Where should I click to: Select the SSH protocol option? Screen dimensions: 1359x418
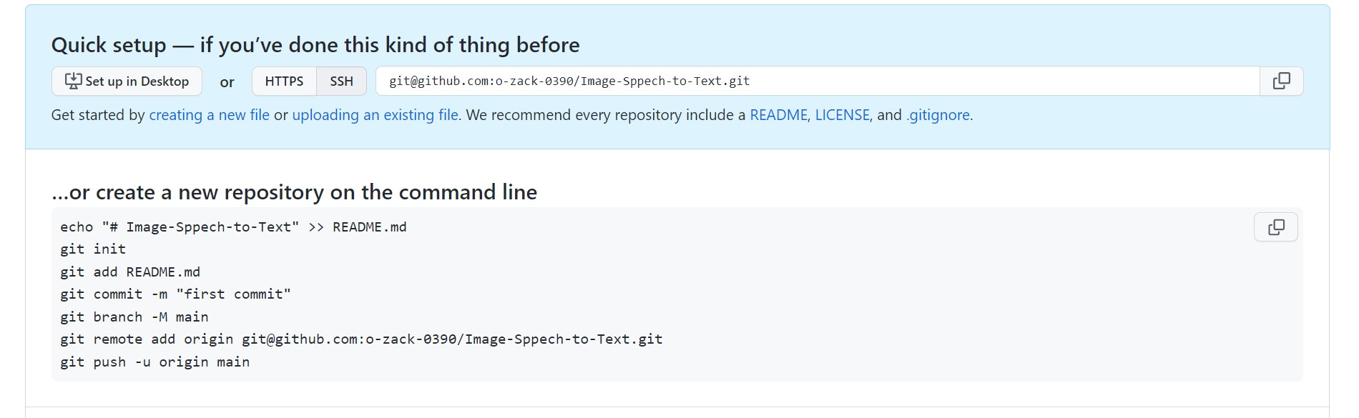click(x=341, y=81)
